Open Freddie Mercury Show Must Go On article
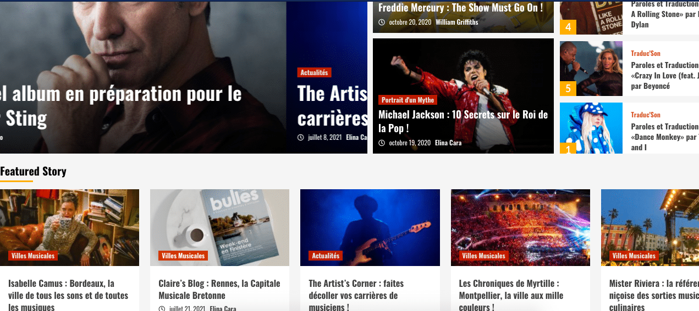This screenshot has height=311, width=699. coord(461,8)
